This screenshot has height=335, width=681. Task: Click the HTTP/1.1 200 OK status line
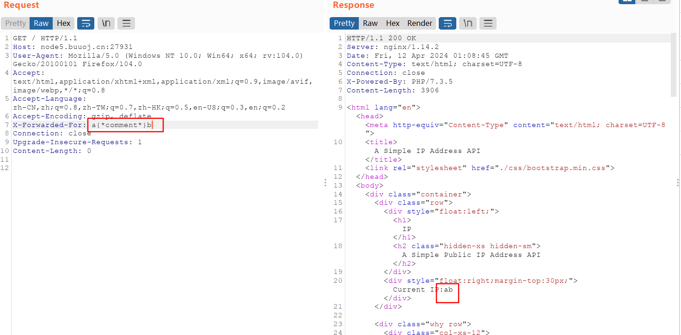pos(381,38)
